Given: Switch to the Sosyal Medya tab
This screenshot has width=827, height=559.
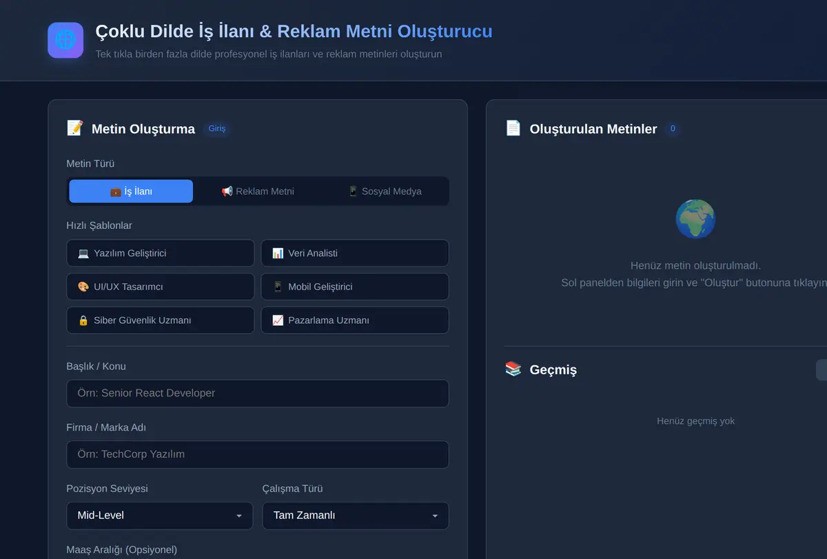Looking at the screenshot, I should [x=385, y=191].
